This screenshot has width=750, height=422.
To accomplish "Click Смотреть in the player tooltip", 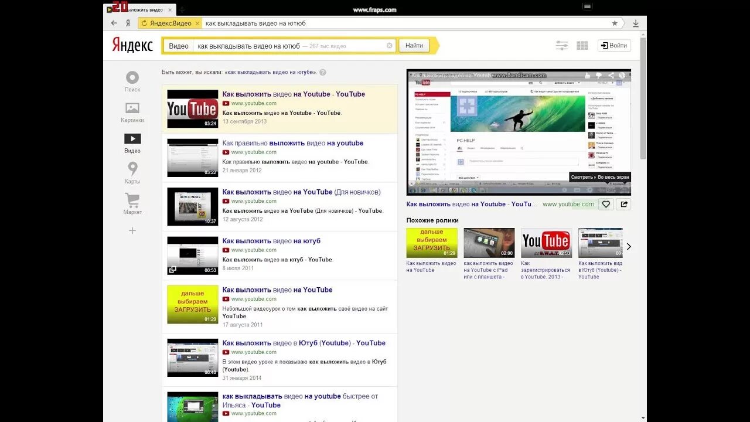I will (x=582, y=176).
